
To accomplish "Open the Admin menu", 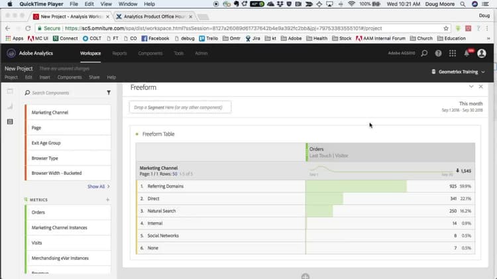I will click(x=201, y=53).
